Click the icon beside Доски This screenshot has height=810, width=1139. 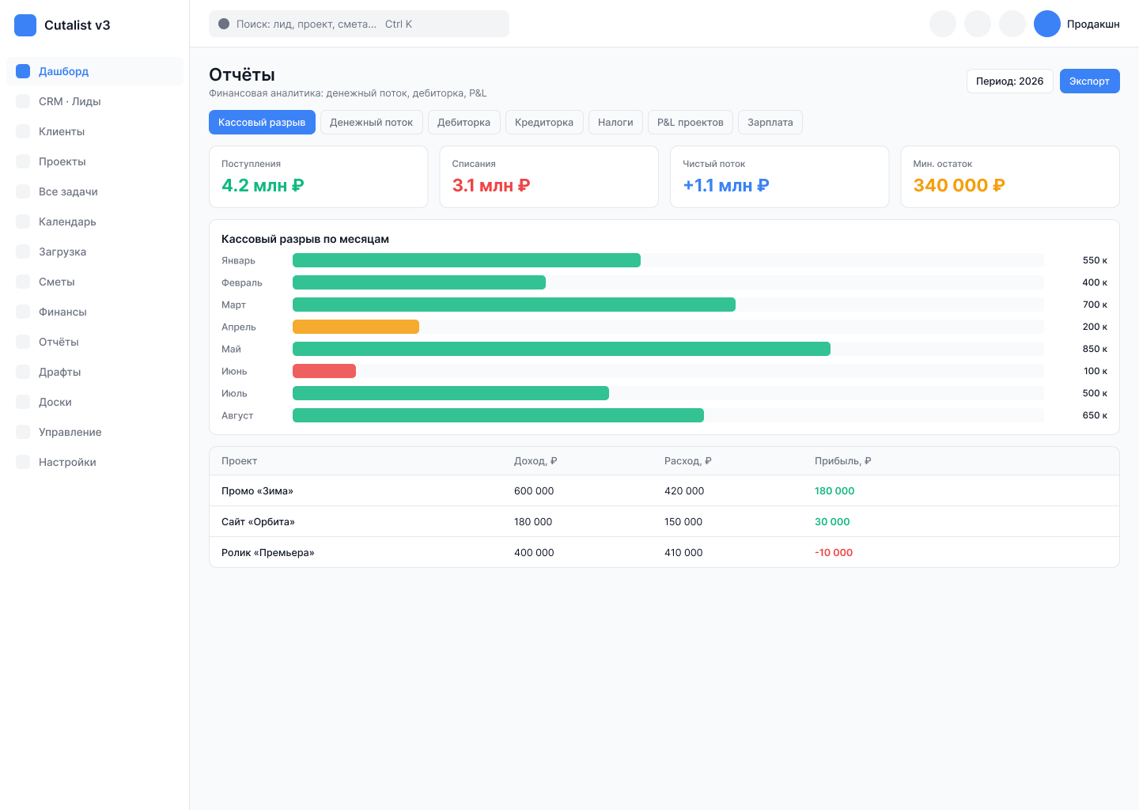click(x=23, y=402)
